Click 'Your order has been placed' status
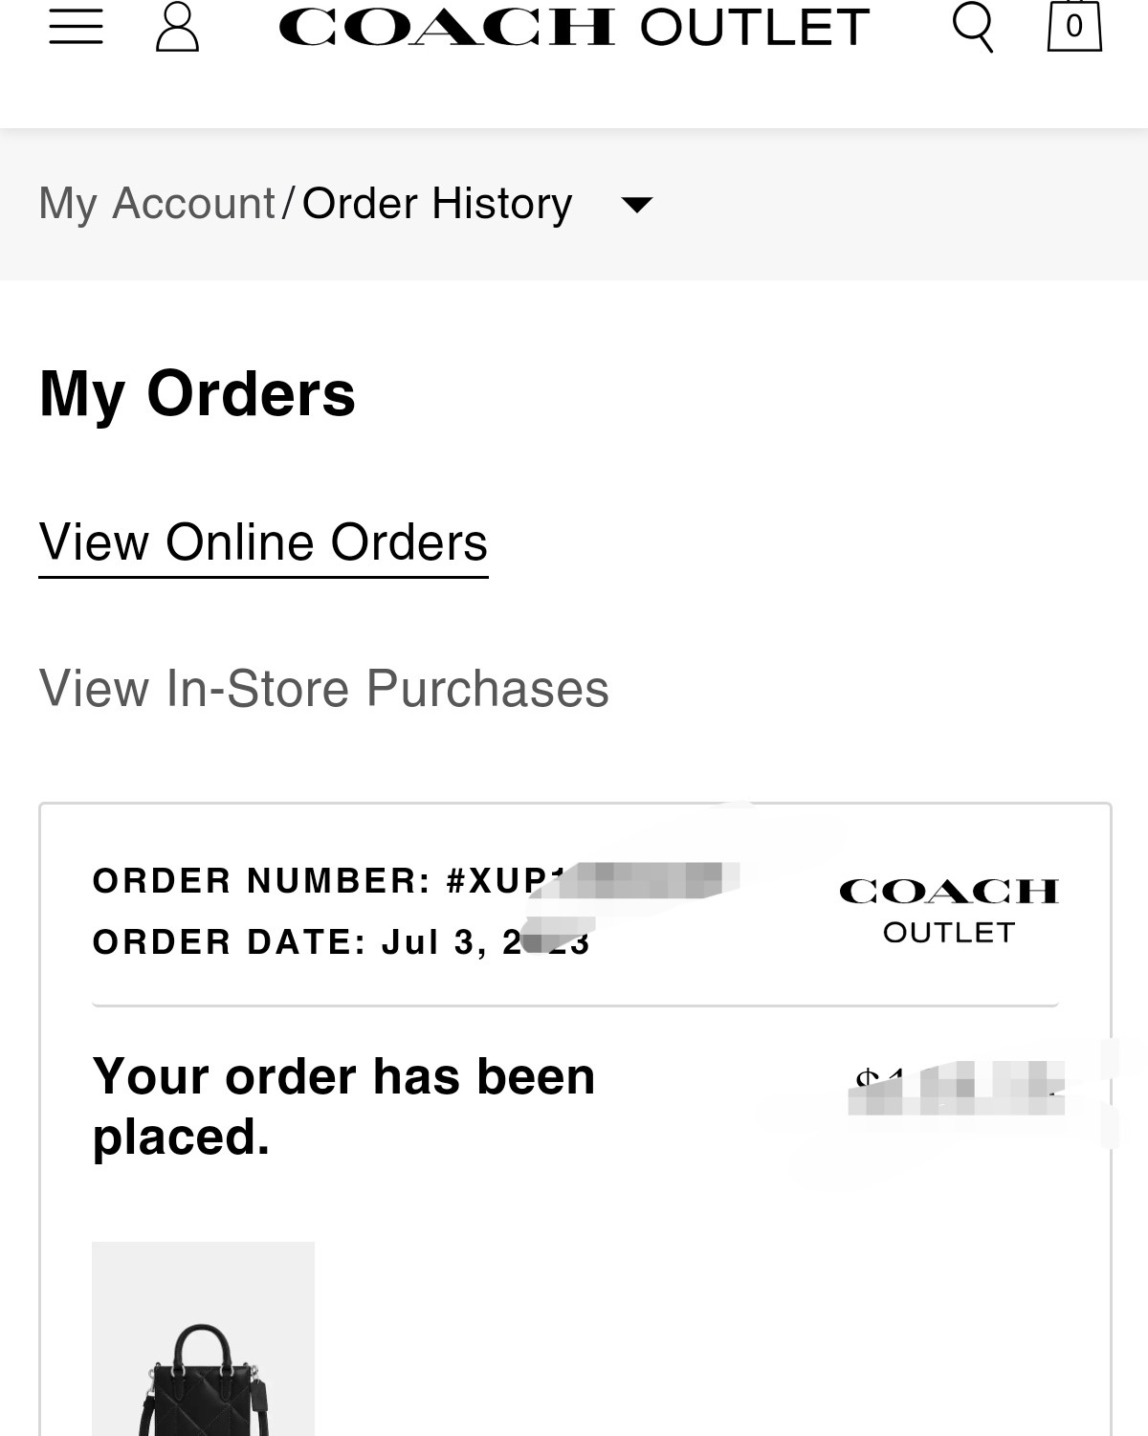Screen dimensions: 1148x1436 (x=343, y=1107)
